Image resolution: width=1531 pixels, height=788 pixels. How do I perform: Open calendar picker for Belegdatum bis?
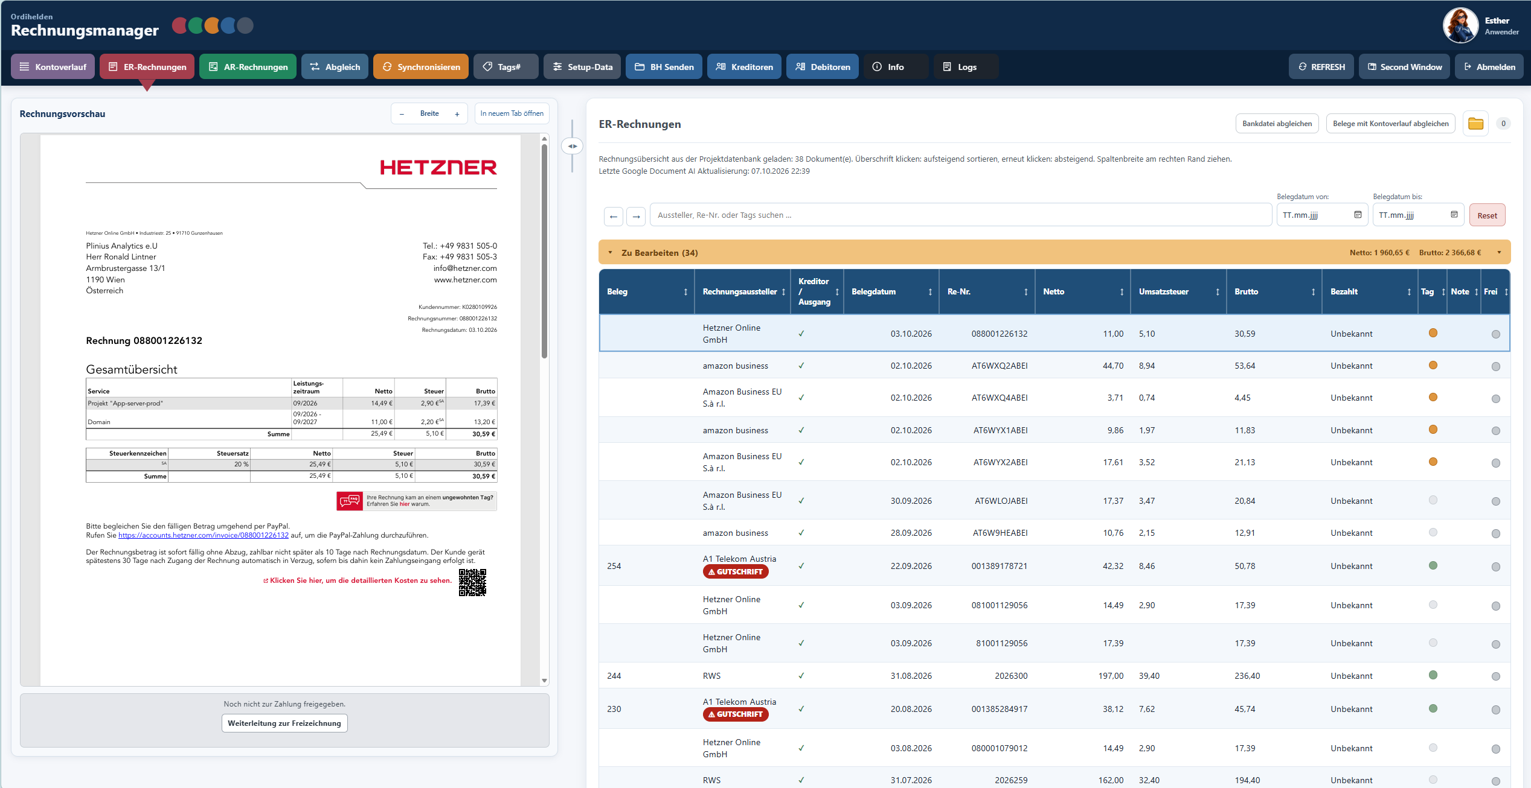point(1454,215)
